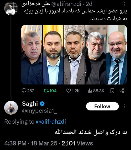Open the Saghi display name
The height and width of the screenshot is (150, 131).
tap(30, 103)
